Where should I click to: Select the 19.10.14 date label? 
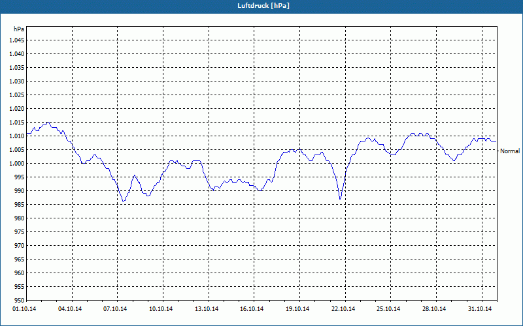click(297, 309)
